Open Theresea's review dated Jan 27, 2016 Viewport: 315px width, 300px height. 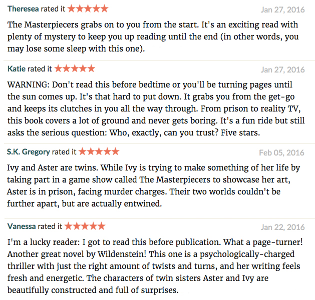[x=282, y=9]
